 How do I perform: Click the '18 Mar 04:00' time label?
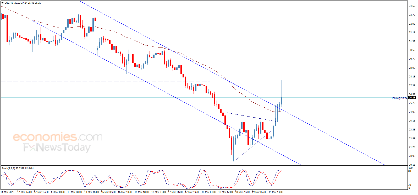(209, 192)
